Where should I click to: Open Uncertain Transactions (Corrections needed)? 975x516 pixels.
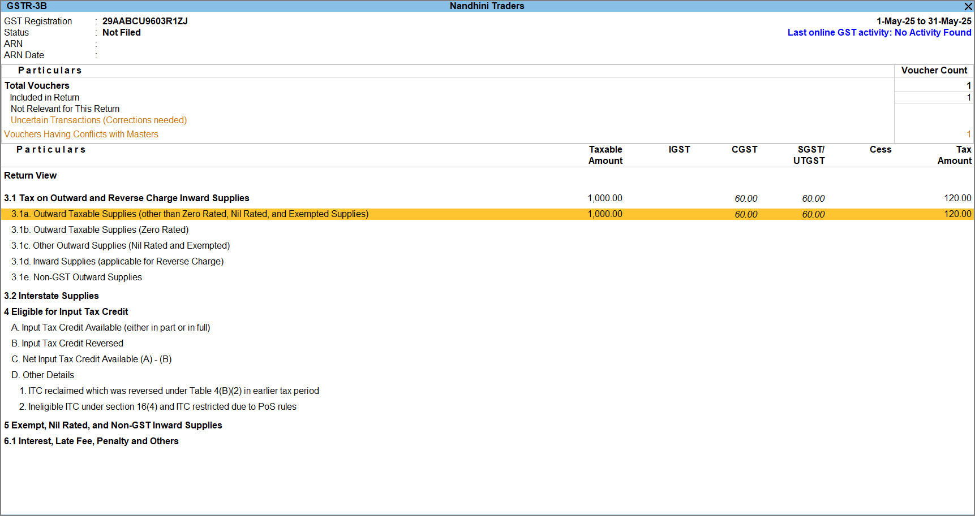coord(98,120)
